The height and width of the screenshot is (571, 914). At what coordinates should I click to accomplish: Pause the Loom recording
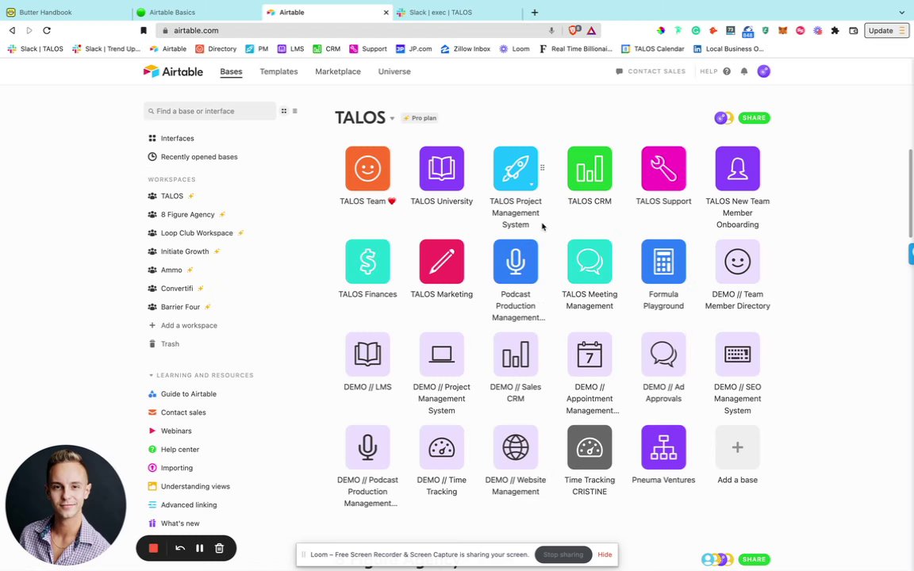click(199, 548)
